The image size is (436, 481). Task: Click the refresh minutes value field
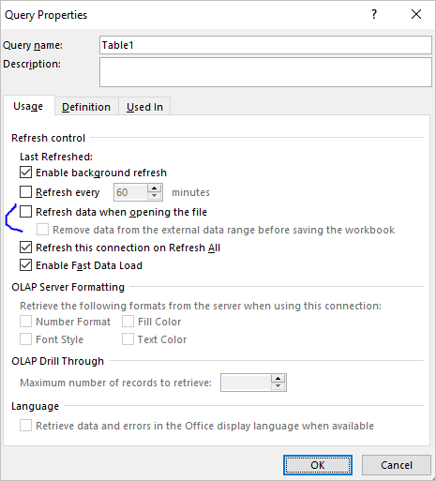pyautogui.click(x=130, y=192)
